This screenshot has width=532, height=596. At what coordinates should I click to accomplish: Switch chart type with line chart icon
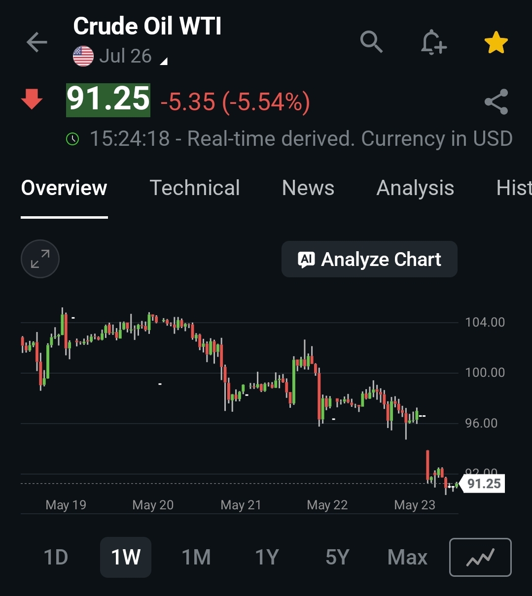click(481, 558)
